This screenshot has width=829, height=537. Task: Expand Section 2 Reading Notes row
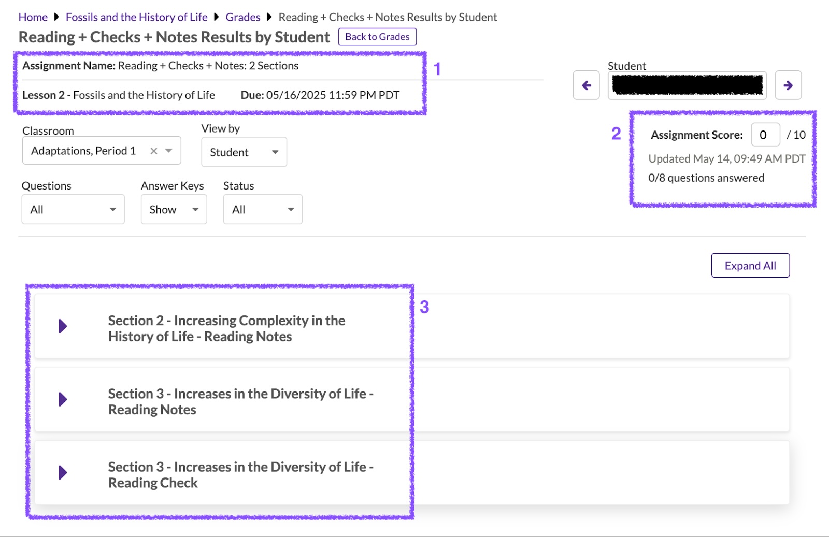pyautogui.click(x=63, y=326)
